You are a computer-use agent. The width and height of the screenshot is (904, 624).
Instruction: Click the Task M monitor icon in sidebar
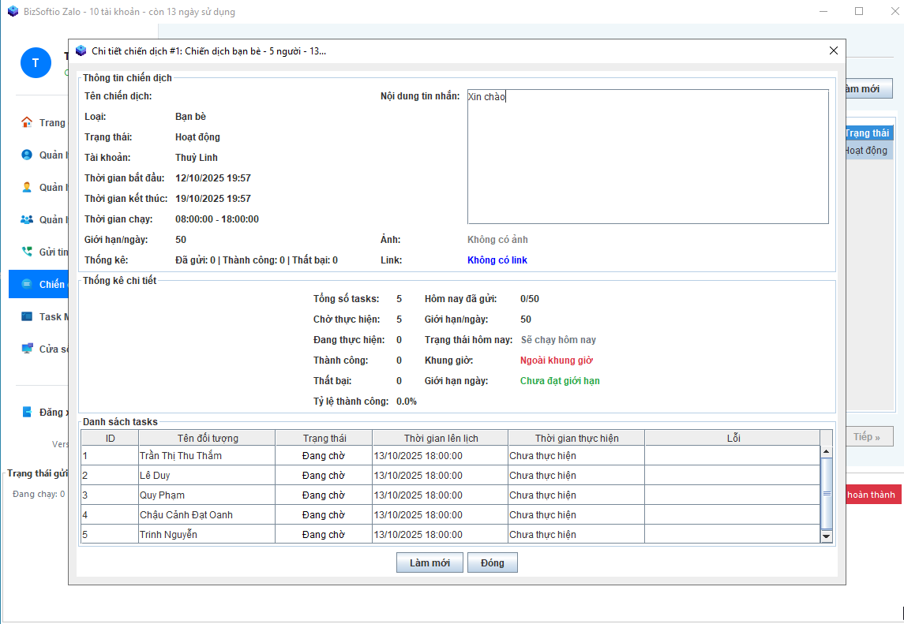click(27, 316)
